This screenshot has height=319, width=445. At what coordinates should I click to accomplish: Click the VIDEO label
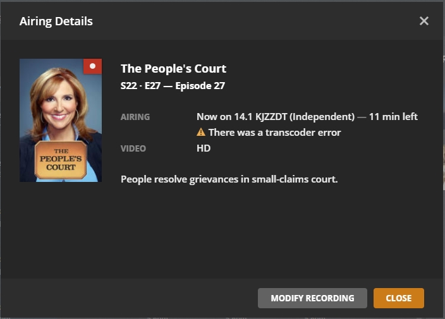pos(133,148)
